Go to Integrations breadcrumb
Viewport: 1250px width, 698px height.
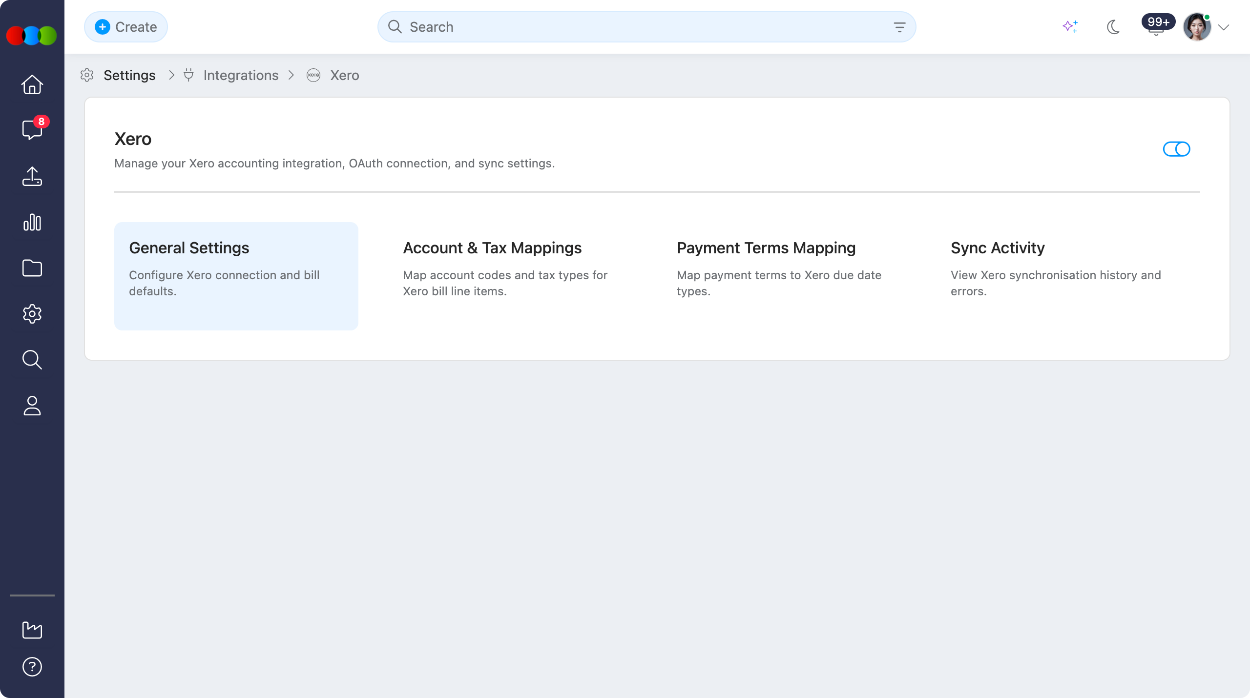(241, 75)
